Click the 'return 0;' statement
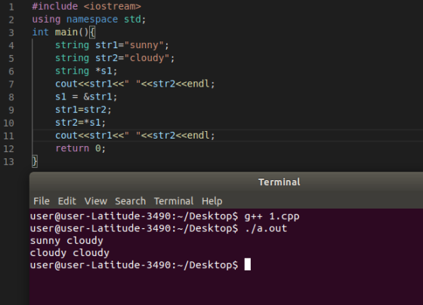 tap(81, 148)
